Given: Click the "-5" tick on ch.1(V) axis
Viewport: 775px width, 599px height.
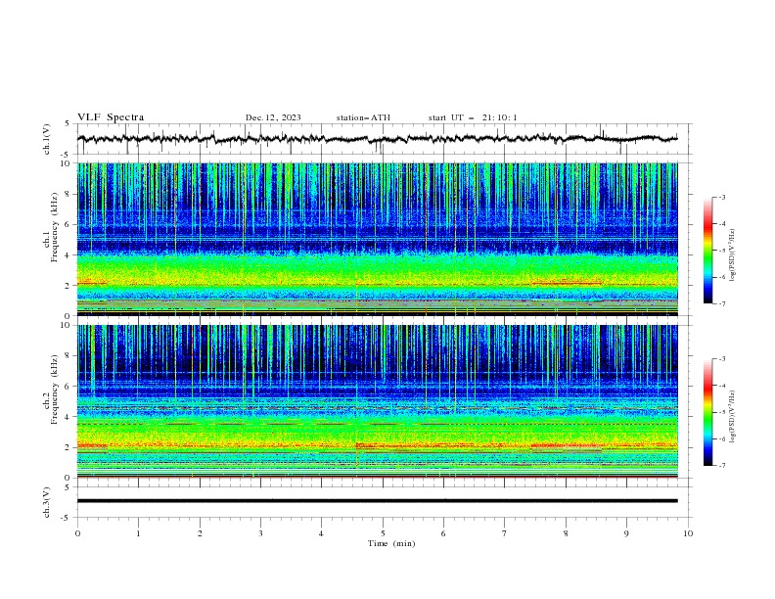Looking at the screenshot, I should pyautogui.click(x=67, y=155).
